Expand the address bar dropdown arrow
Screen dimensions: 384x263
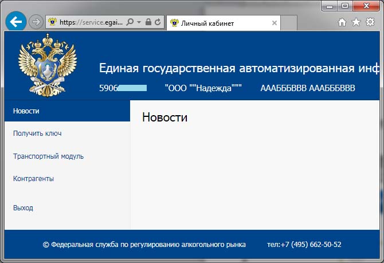(139, 22)
